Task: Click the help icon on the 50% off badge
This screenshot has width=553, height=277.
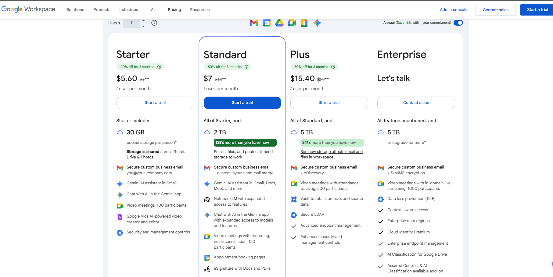Action: [x=246, y=66]
